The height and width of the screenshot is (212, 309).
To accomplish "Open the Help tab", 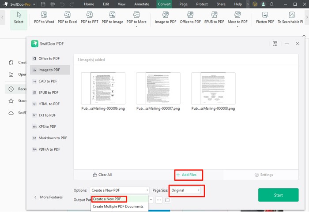I will coord(238,4).
